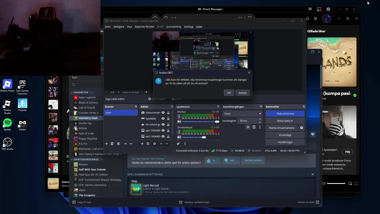Open virtual camera settings gear icon

click(x=302, y=128)
